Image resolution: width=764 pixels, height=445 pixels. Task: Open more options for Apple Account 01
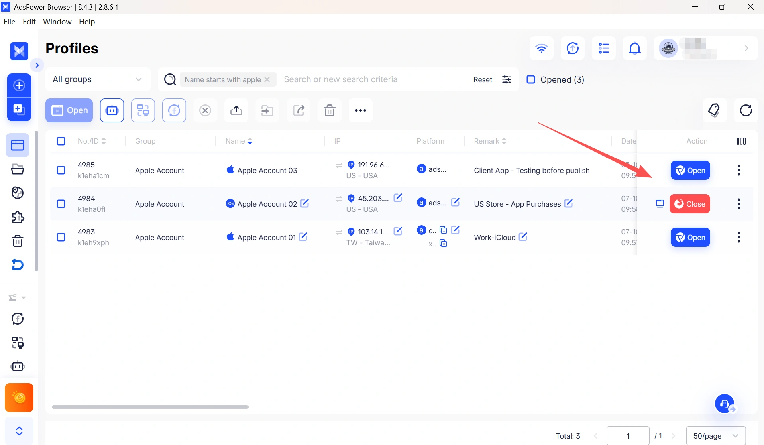pos(739,237)
